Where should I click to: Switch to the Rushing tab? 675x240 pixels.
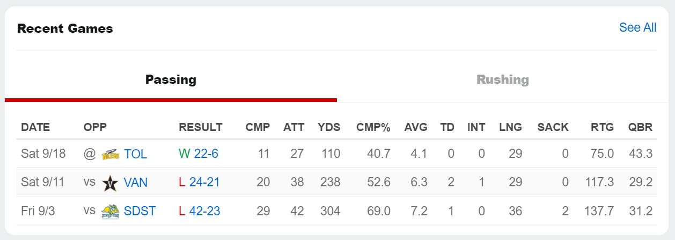502,80
